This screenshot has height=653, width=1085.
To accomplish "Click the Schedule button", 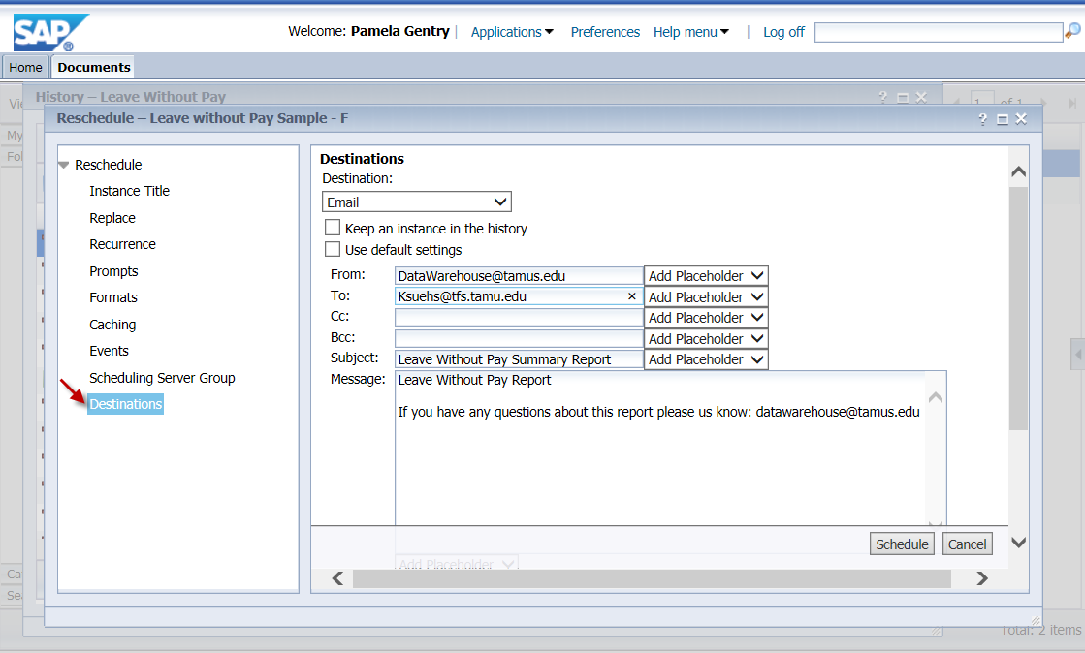I will tap(903, 544).
